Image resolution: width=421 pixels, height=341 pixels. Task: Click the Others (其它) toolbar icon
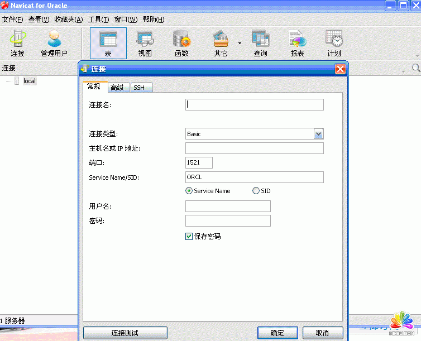[x=221, y=43]
